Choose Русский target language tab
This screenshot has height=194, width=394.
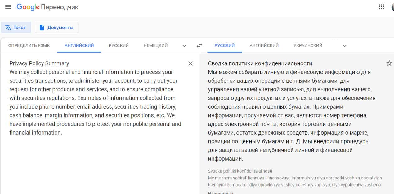(224, 45)
